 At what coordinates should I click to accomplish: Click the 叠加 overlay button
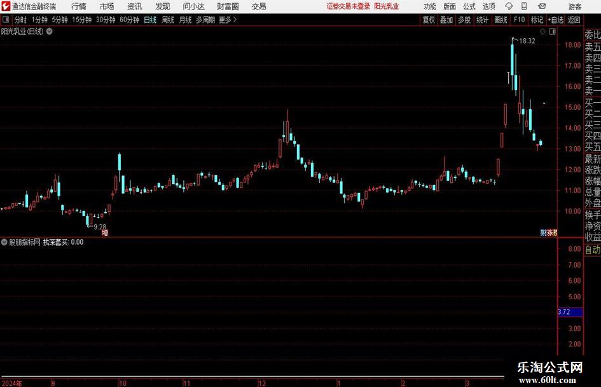(446, 20)
